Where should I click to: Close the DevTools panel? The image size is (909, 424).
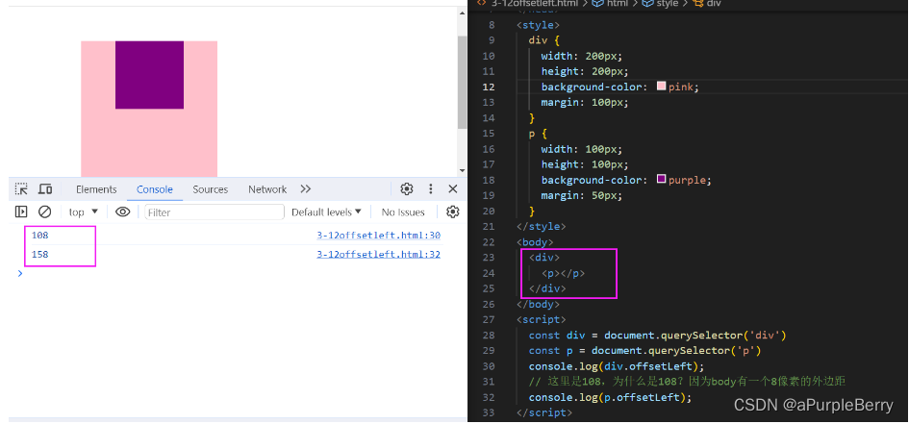(x=453, y=188)
